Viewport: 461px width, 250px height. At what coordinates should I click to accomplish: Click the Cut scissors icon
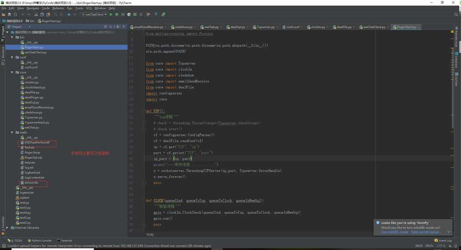tap(36, 14)
